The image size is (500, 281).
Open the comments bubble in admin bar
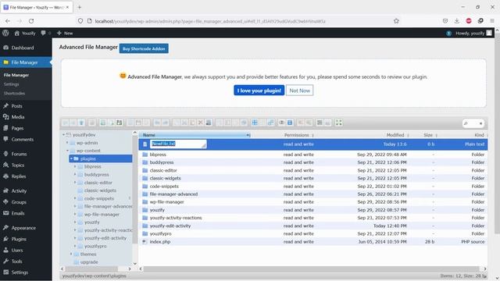tap(44, 33)
